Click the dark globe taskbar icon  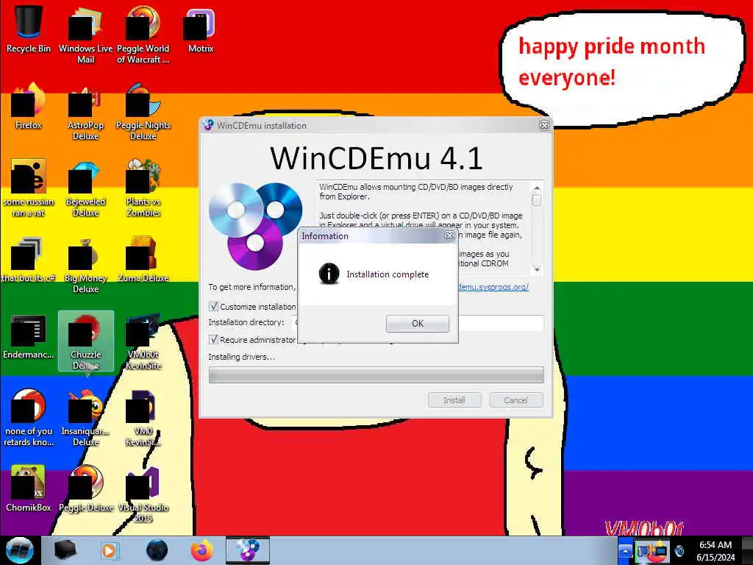[x=157, y=550]
